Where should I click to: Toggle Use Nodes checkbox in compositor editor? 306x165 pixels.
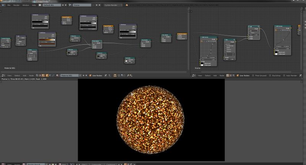click(238, 75)
